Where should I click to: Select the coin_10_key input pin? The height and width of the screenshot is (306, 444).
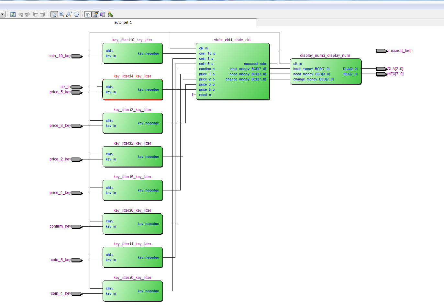pyautogui.click(x=77, y=56)
